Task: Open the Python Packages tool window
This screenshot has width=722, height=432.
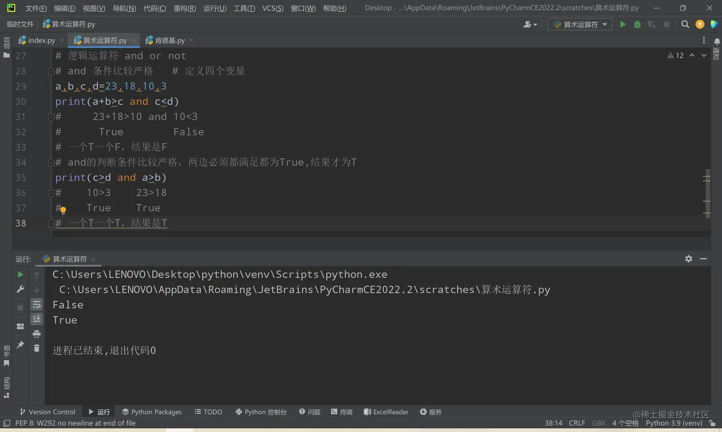Action: tap(152, 411)
